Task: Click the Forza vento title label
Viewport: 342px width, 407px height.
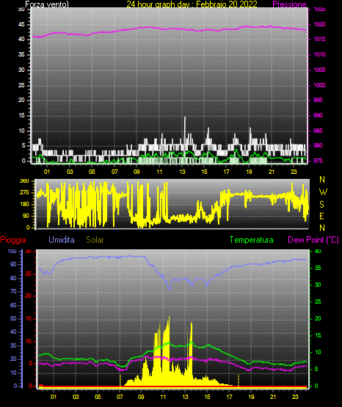Action: click(x=47, y=4)
